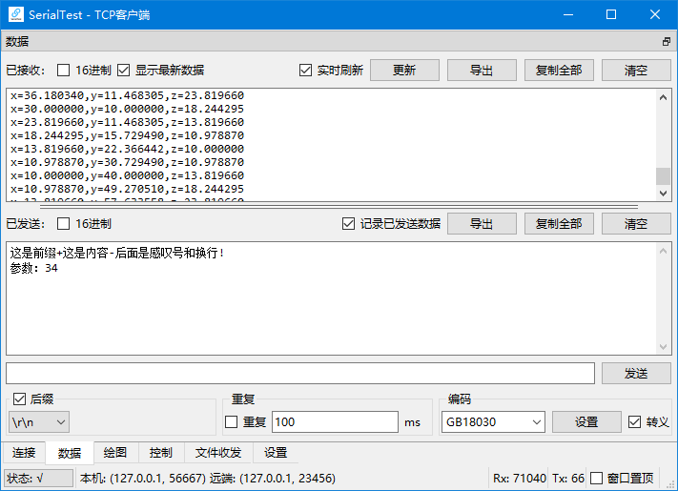Open the GB18030 encoding dropdown
The height and width of the screenshot is (491, 678).
pos(493,422)
